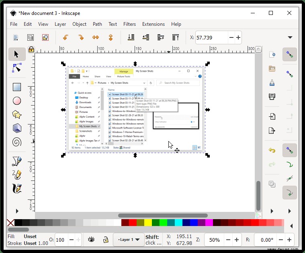The width and height of the screenshot is (305, 253).
Task: Rotate selection 90° clockwise
Action: tap(81, 37)
